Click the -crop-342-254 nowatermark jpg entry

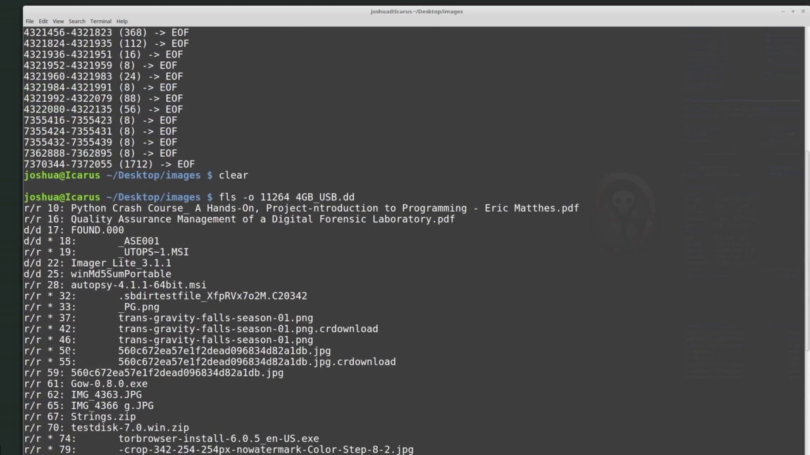(219, 449)
